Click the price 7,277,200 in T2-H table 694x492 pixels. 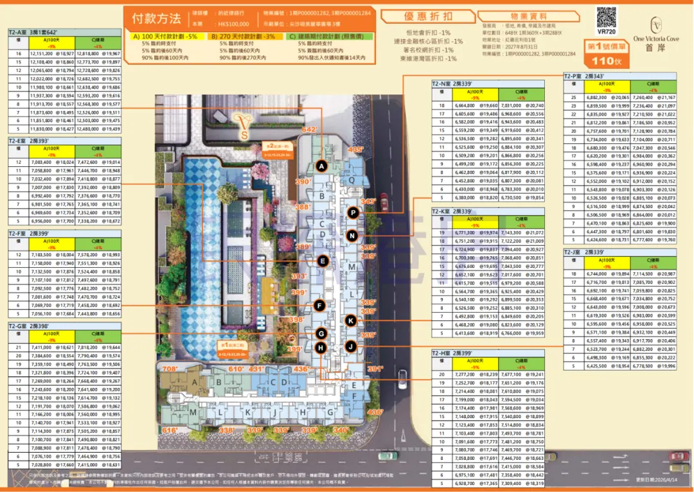(x=465, y=374)
